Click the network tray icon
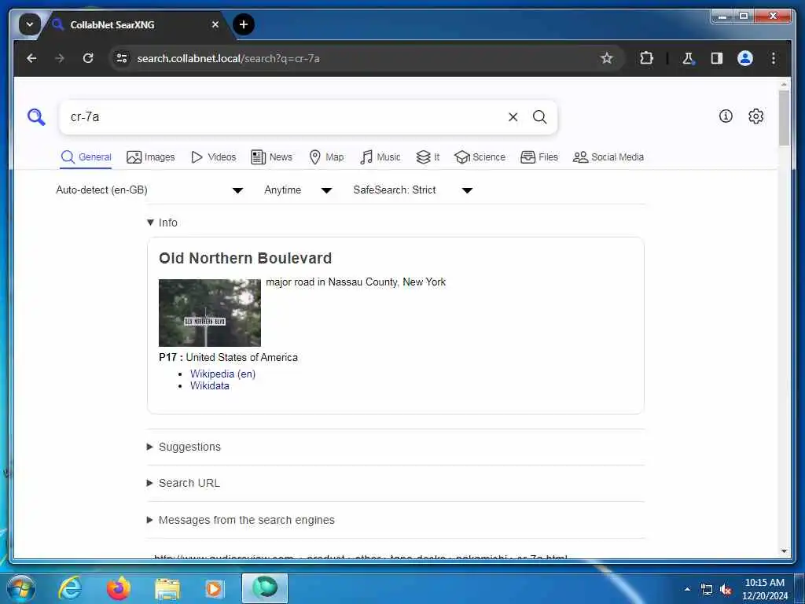Screen dimensions: 805x604 (x=707, y=590)
